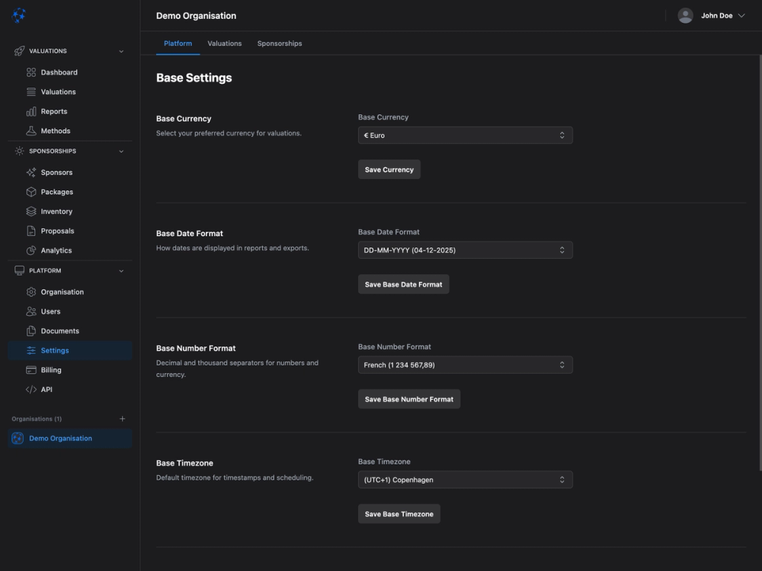The image size is (762, 571).
Task: Select the Packages icon
Action: point(30,191)
